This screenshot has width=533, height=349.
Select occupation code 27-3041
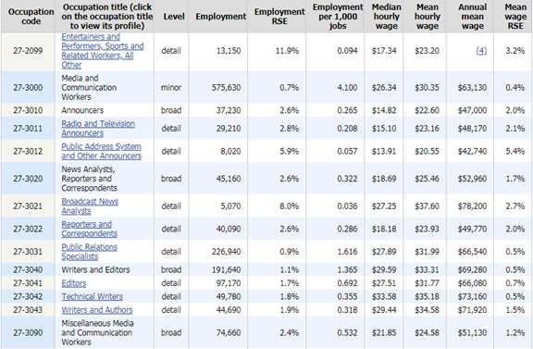pos(28,283)
